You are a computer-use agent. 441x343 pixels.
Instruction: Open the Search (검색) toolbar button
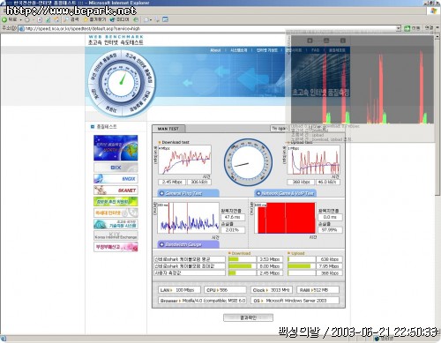click(71, 19)
